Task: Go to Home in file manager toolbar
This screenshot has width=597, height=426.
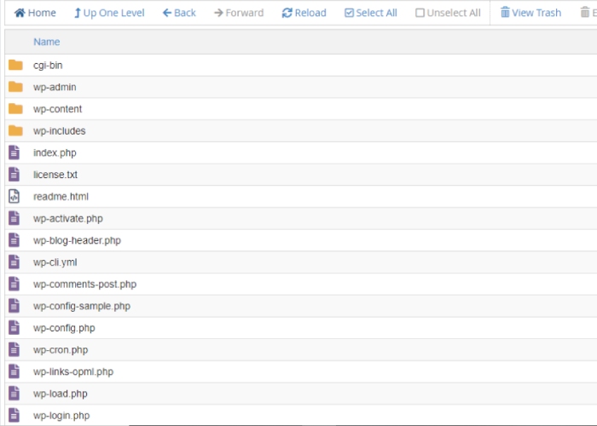Action: coord(35,13)
